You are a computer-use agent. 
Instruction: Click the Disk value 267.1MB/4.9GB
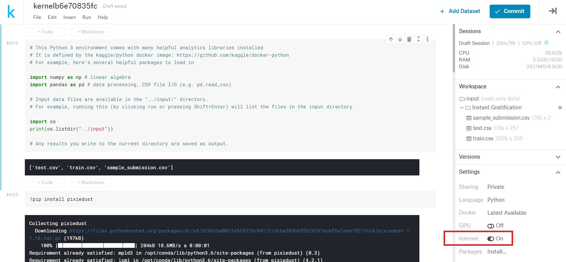coord(544,67)
